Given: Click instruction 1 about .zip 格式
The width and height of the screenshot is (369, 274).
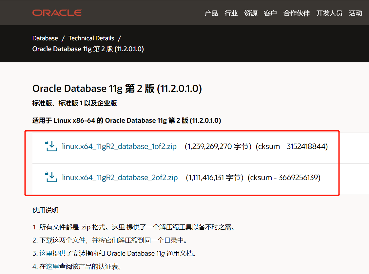Looking at the screenshot, I should click(134, 227).
